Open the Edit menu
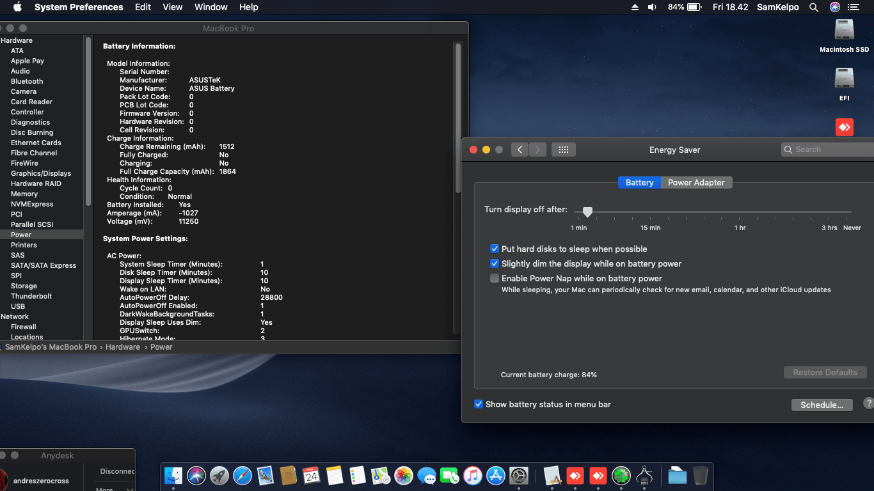874x491 pixels. (x=143, y=7)
